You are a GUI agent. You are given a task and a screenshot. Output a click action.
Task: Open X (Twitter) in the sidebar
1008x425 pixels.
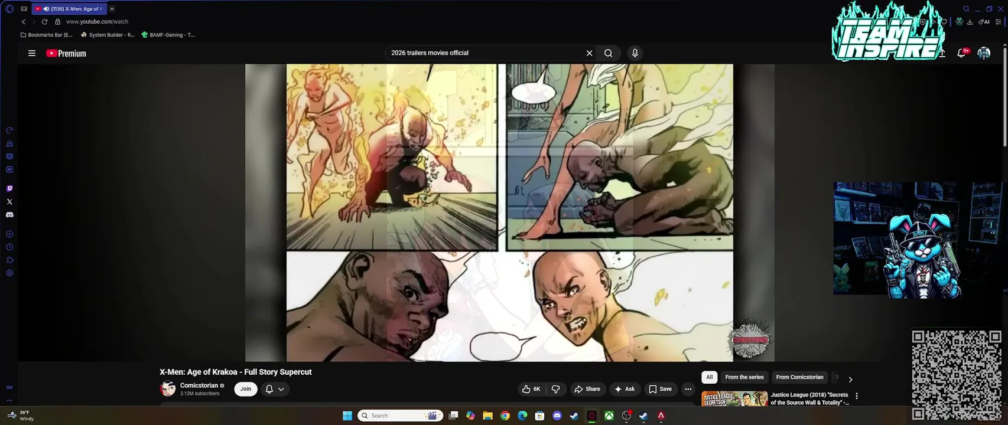9,202
